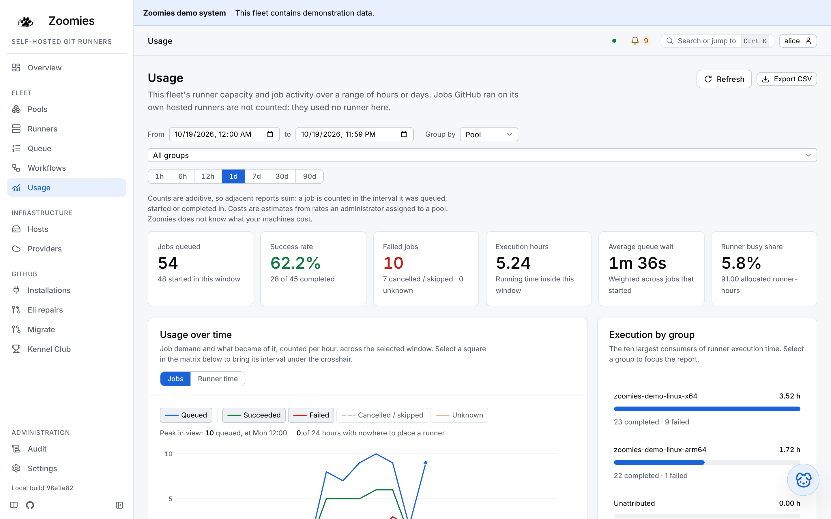The height and width of the screenshot is (519, 831).
Task: Open the Group by Pool dropdown
Action: pos(489,134)
